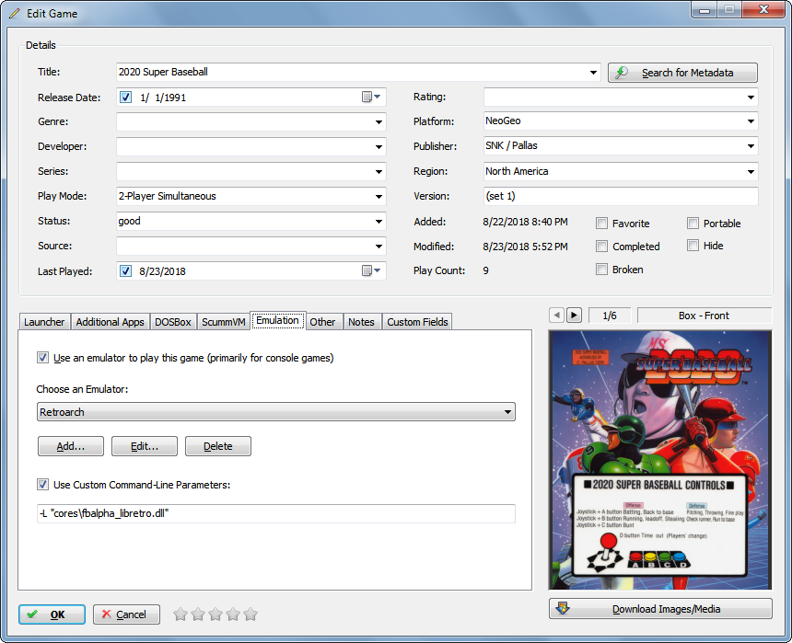Open the Notes tab
This screenshot has height=643, width=792.
(361, 322)
